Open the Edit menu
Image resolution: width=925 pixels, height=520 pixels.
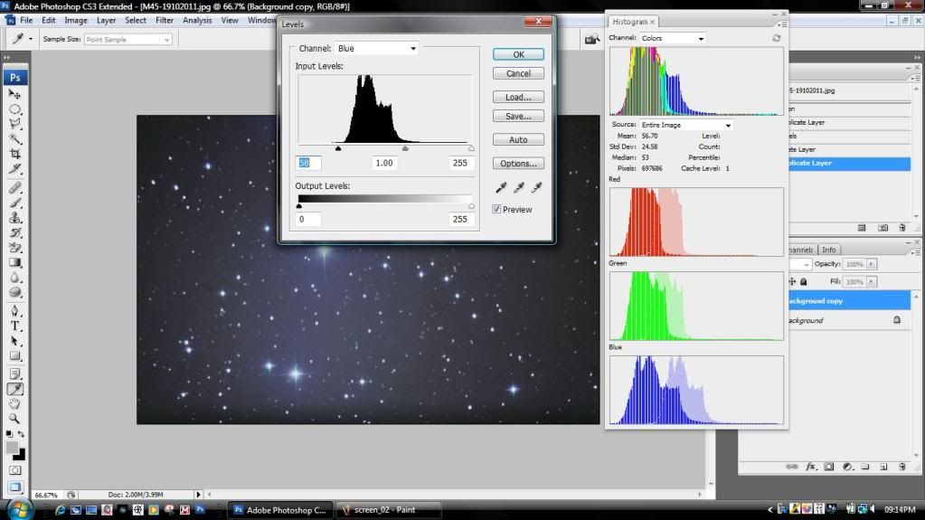tap(48, 20)
